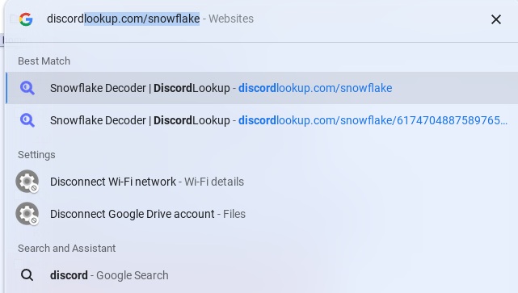Click the Websites label in the search box
518x293 pixels.
click(231, 19)
